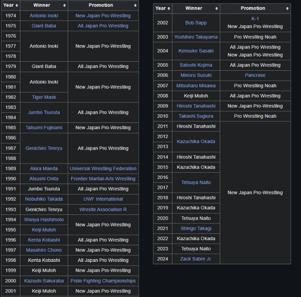301x297 pixels.
Task: Open Kazuchika Okada link for 2012-2013
Action: [196, 141]
